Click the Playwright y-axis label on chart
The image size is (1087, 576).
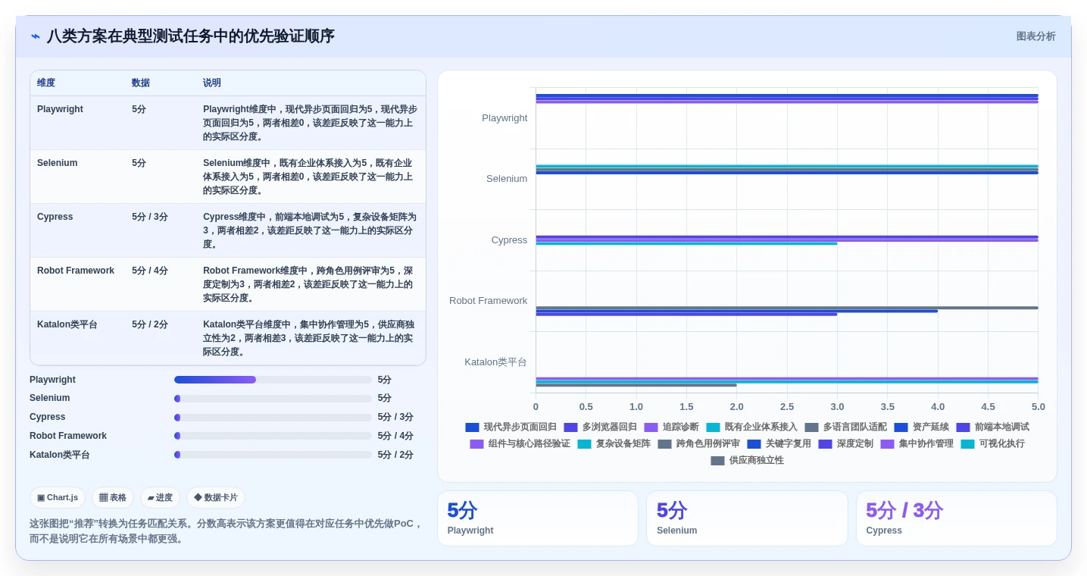coord(504,118)
